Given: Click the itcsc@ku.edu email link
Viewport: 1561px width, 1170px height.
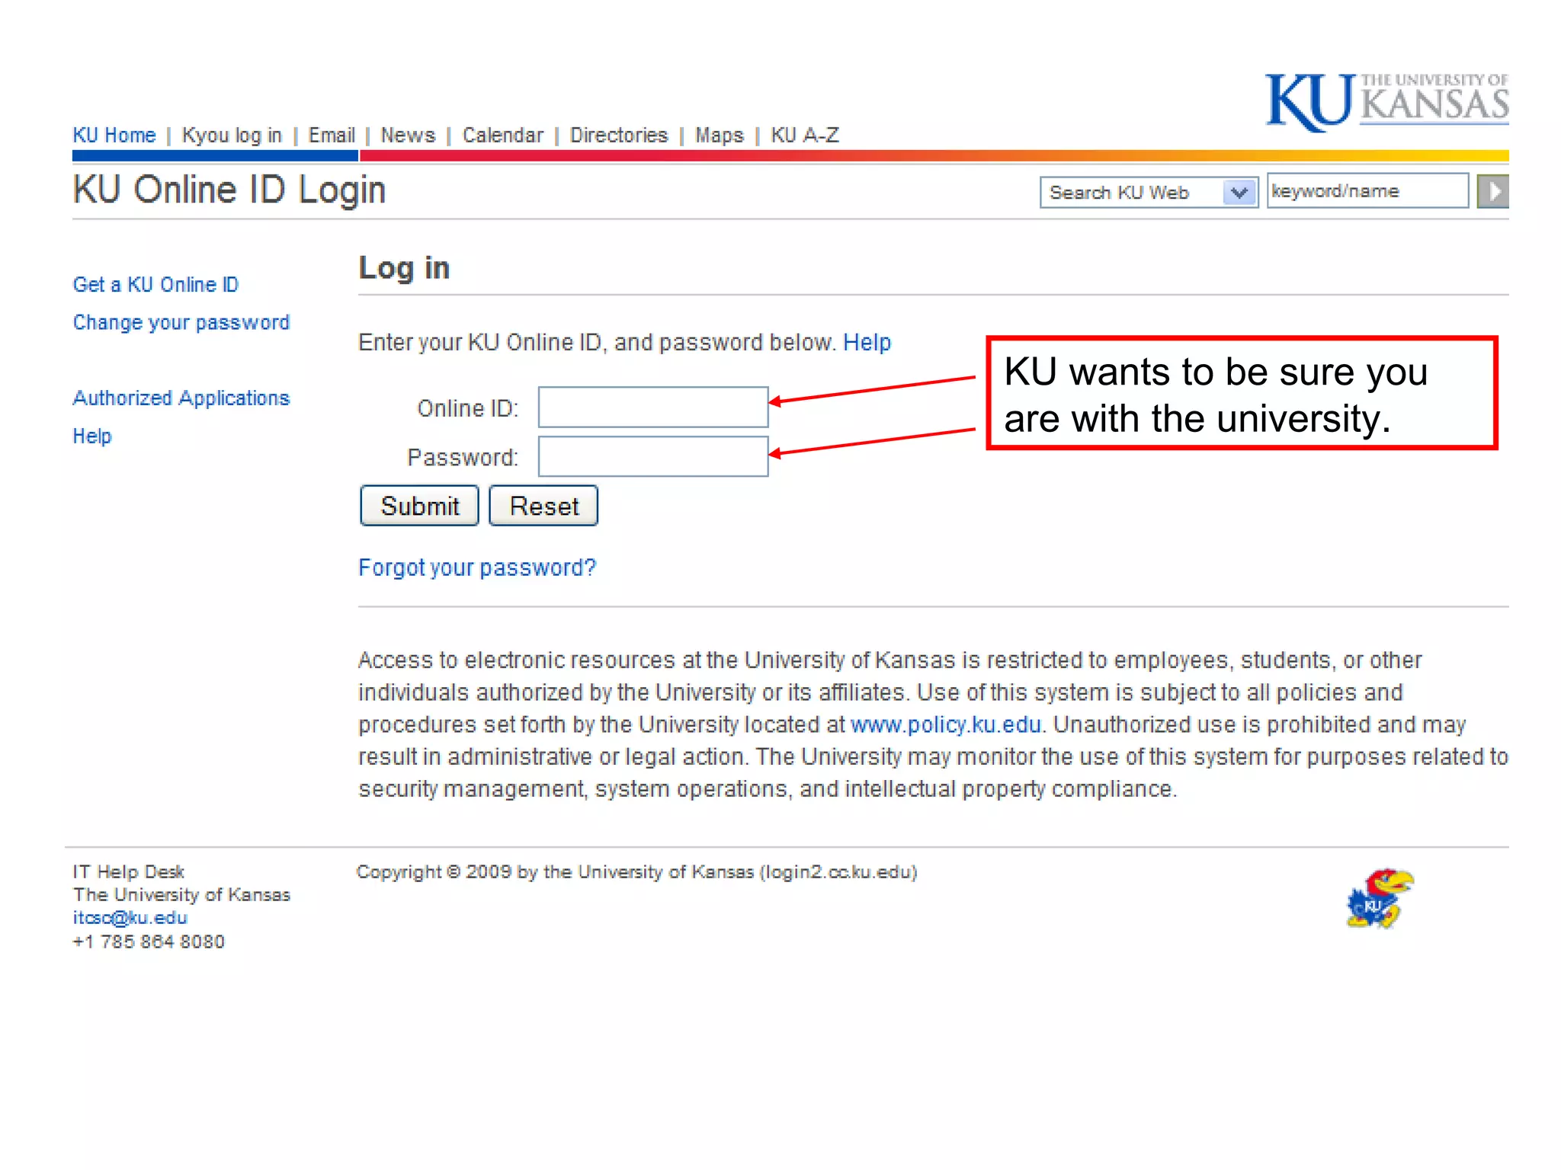Looking at the screenshot, I should [130, 918].
